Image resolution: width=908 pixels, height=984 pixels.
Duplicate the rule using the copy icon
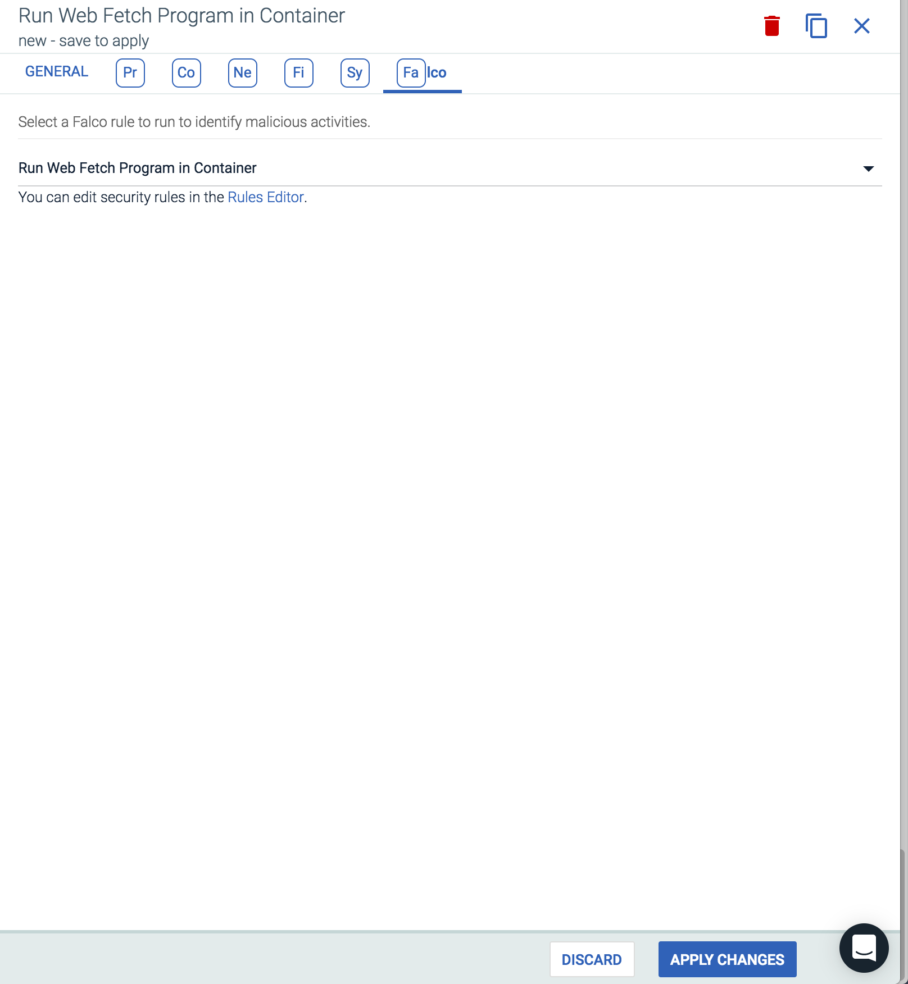pos(816,26)
